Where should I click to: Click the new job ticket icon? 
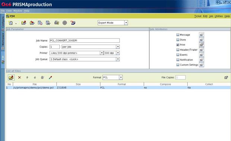10,23
